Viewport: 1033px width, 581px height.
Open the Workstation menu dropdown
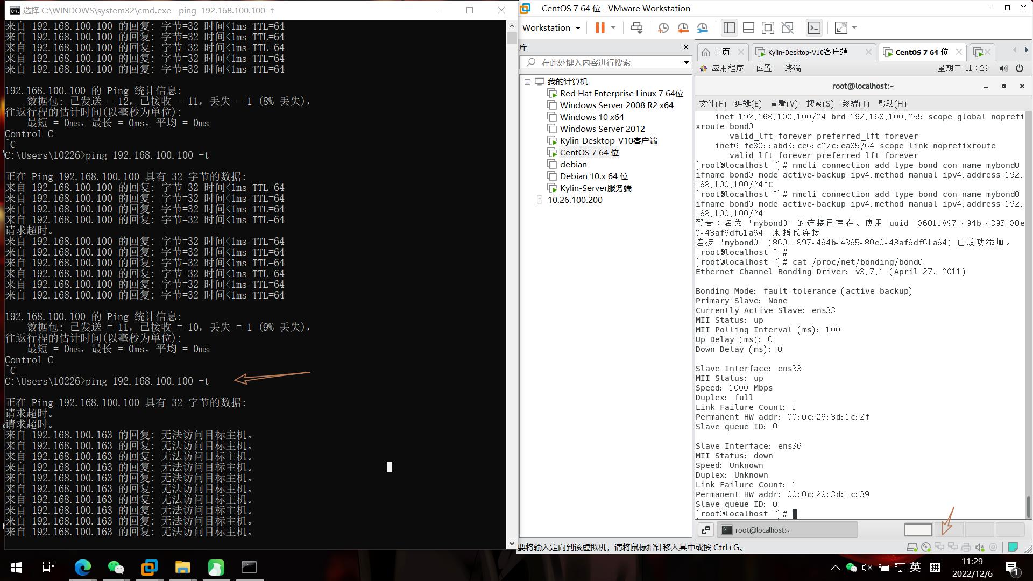pyautogui.click(x=551, y=28)
